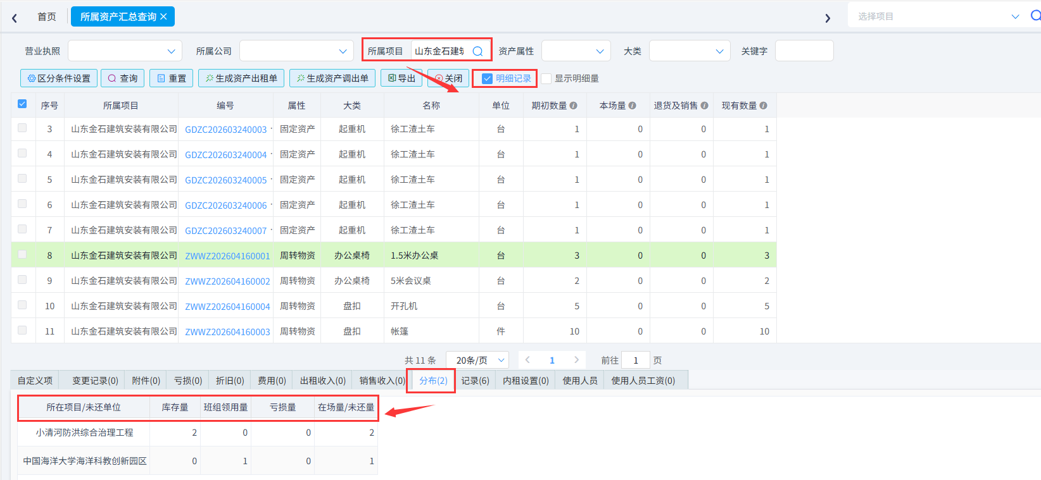Open the 变更记录(0) tab
This screenshot has width=1041, height=480.
point(95,381)
